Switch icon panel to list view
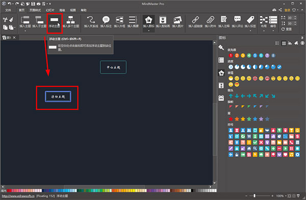Viewport: 306px width, 200px height. point(277,43)
